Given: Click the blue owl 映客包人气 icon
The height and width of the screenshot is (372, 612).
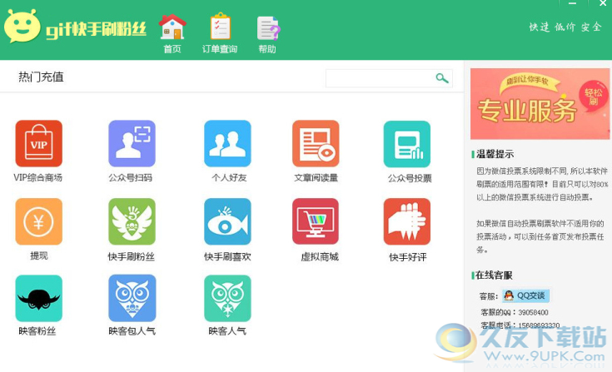Looking at the screenshot, I should pyautogui.click(x=132, y=298).
